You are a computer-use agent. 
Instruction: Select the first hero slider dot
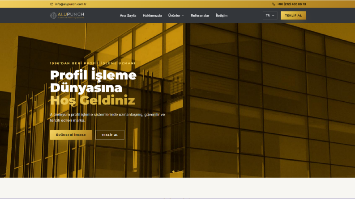(x=173, y=172)
